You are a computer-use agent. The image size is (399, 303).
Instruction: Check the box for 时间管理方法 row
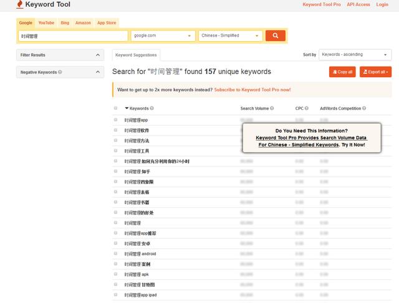(115, 141)
